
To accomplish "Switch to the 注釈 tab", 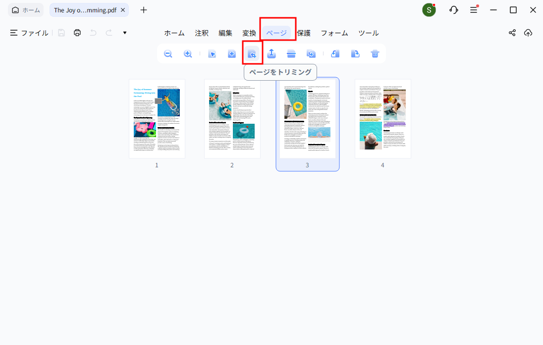I will click(x=202, y=33).
